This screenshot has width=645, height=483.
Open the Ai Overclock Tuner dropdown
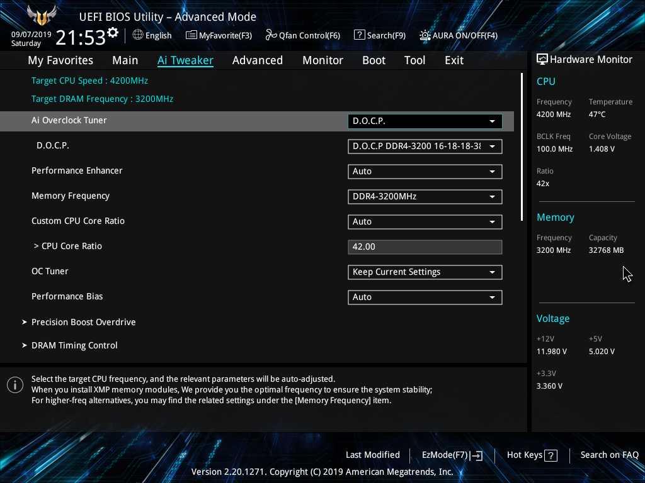tap(425, 121)
